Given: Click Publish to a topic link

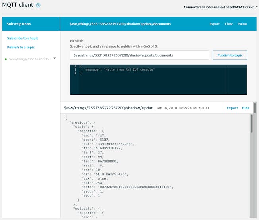Looking at the screenshot, I should 21,47.
